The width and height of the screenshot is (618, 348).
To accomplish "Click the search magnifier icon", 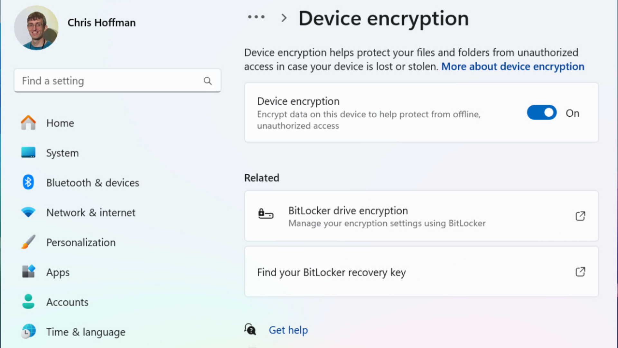I will point(208,81).
